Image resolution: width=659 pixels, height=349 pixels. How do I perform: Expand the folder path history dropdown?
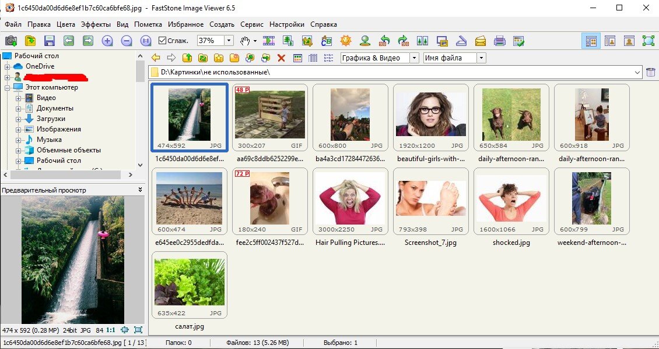pos(638,72)
